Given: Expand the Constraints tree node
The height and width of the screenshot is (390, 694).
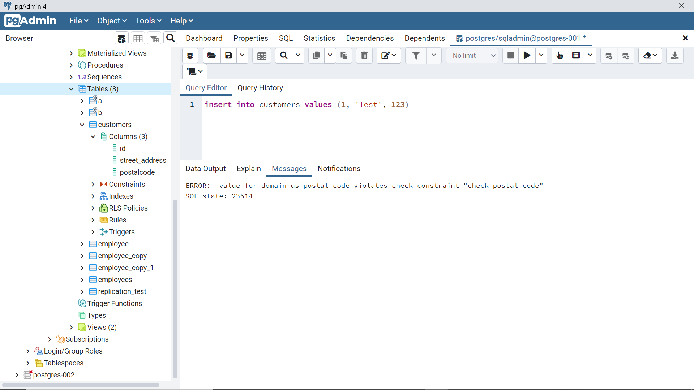Looking at the screenshot, I should [93, 184].
